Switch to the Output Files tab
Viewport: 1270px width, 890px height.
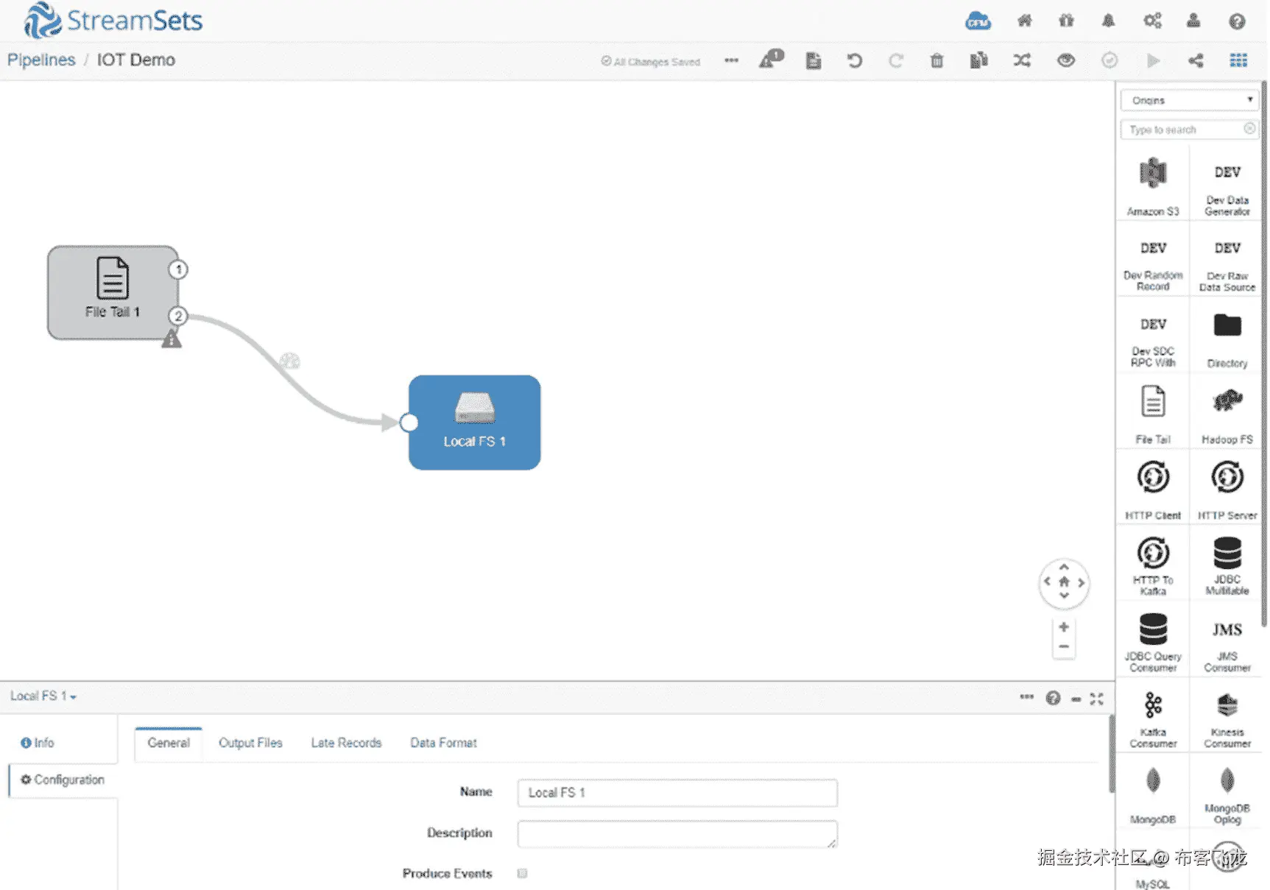click(250, 743)
